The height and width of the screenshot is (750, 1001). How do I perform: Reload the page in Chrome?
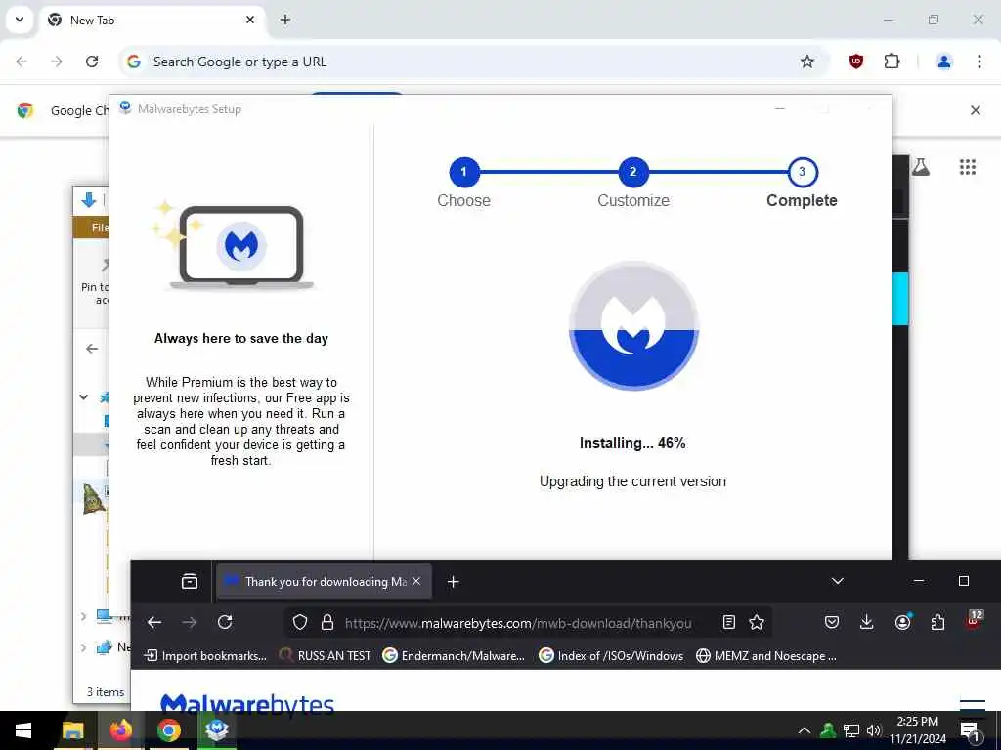click(92, 62)
